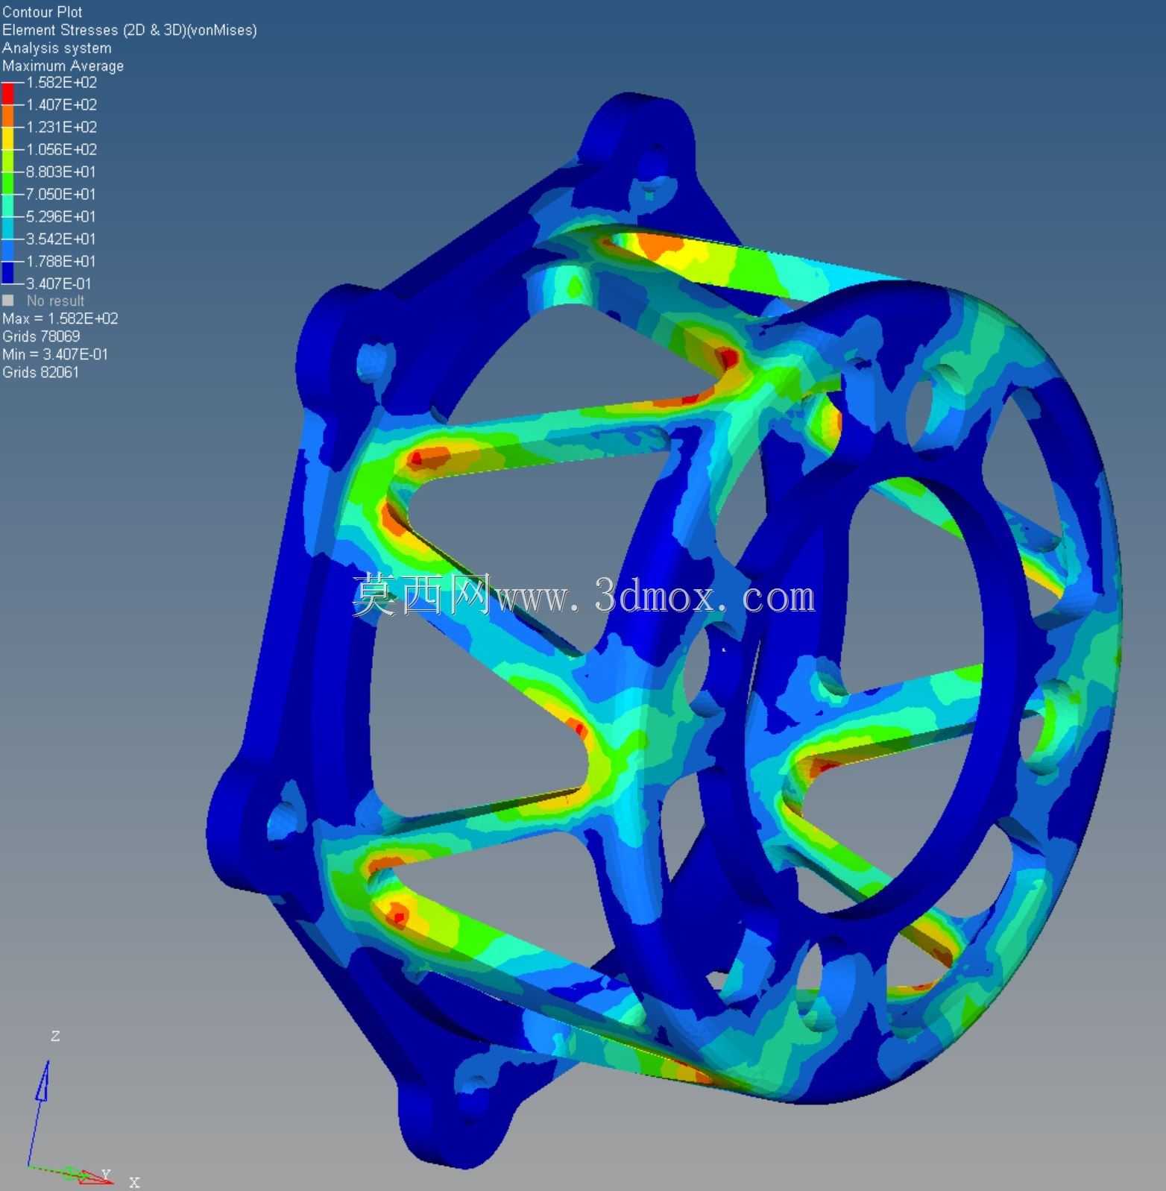
Task: Click the orange band of the legend
Action: click(x=7, y=116)
